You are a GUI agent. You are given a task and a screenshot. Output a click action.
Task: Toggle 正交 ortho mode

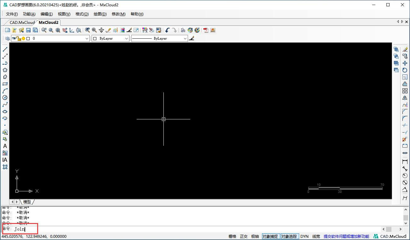244,237
